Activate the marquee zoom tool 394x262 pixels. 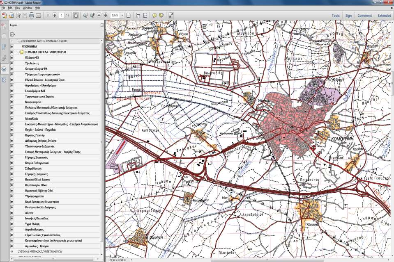point(85,16)
